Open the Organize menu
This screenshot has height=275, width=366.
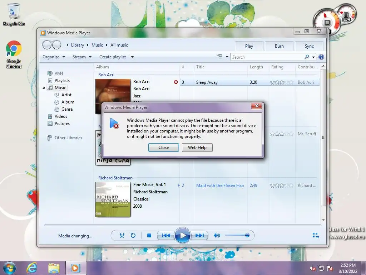pos(54,57)
